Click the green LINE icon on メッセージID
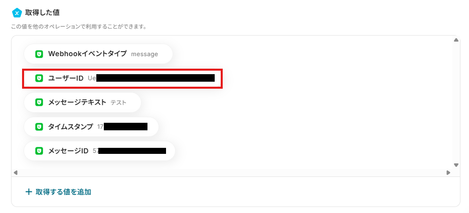The height and width of the screenshot is (213, 469). pyautogui.click(x=39, y=151)
